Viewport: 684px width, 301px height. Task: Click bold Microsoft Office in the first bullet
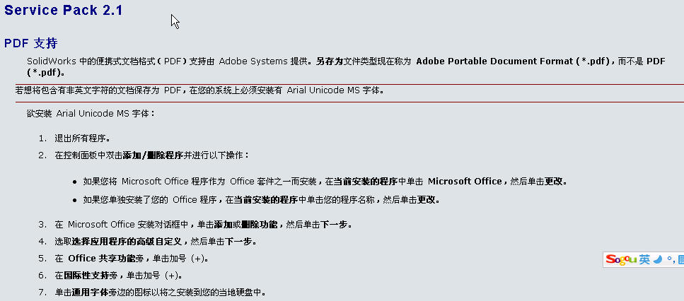(x=465, y=182)
